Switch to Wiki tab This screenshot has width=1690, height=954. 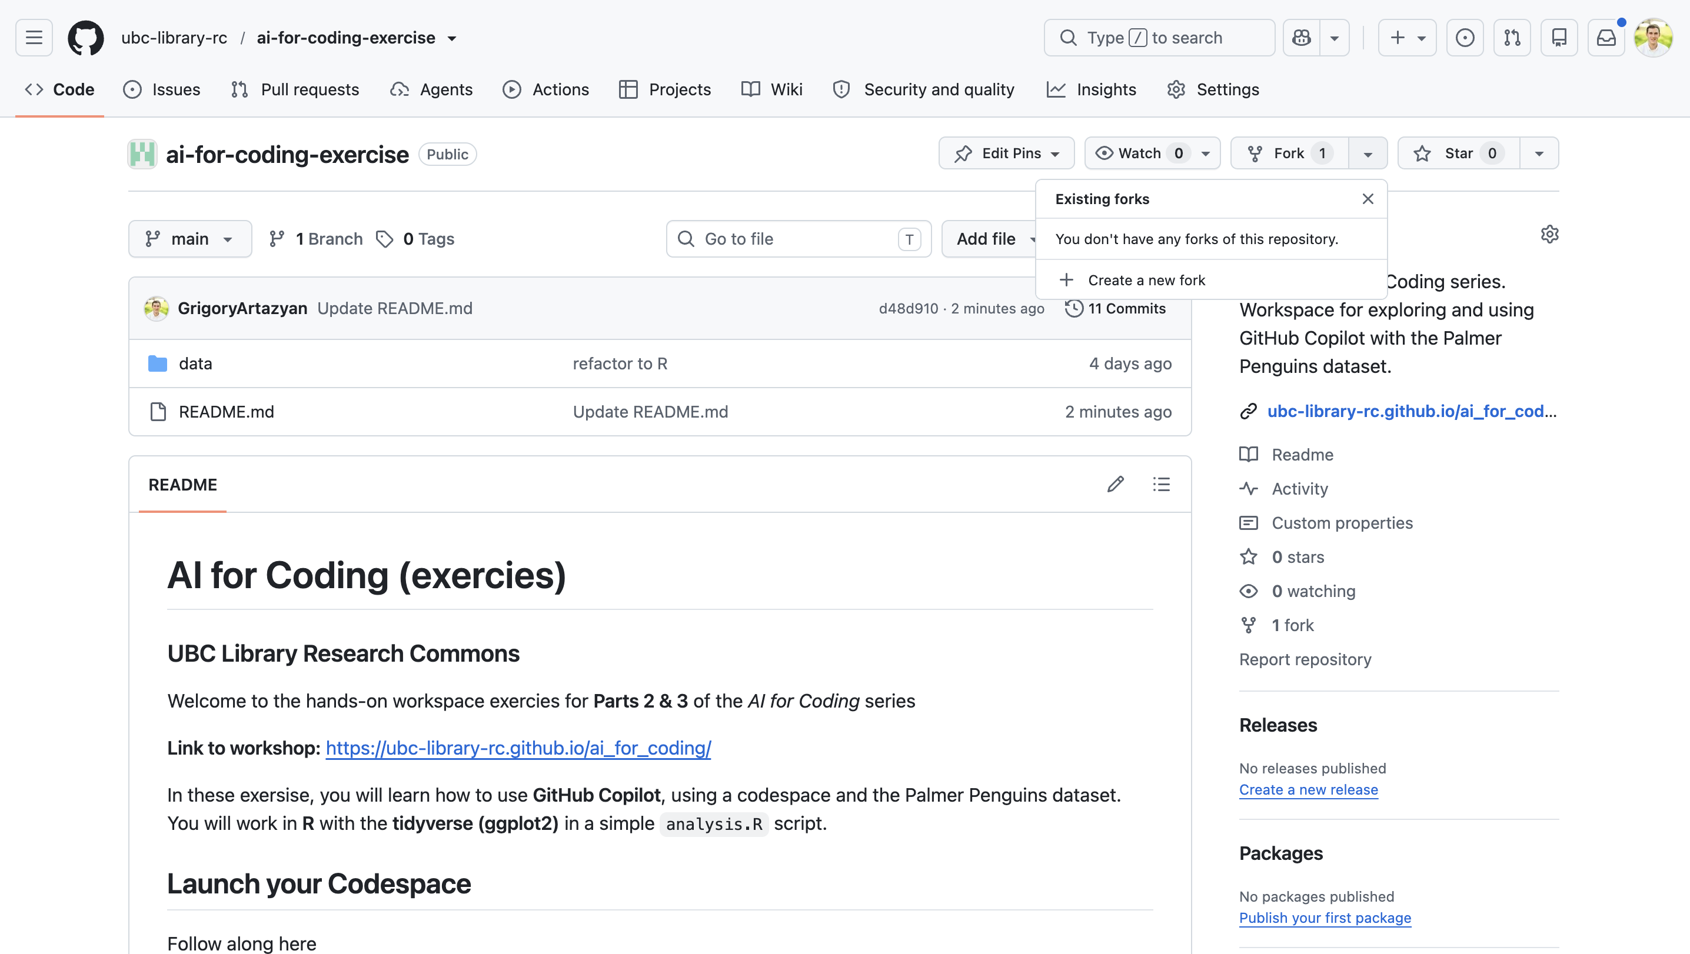click(772, 89)
